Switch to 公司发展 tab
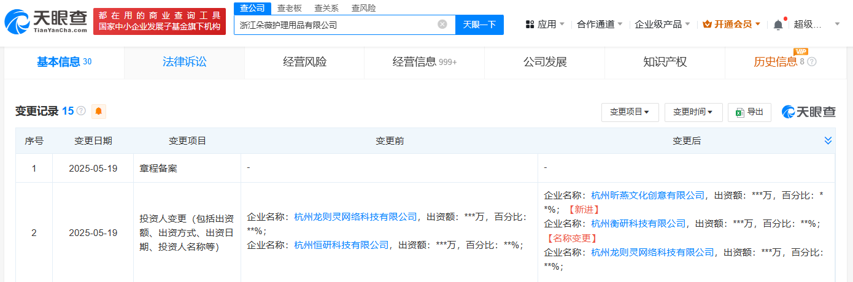Viewport: 853px width, 282px height. tap(544, 62)
